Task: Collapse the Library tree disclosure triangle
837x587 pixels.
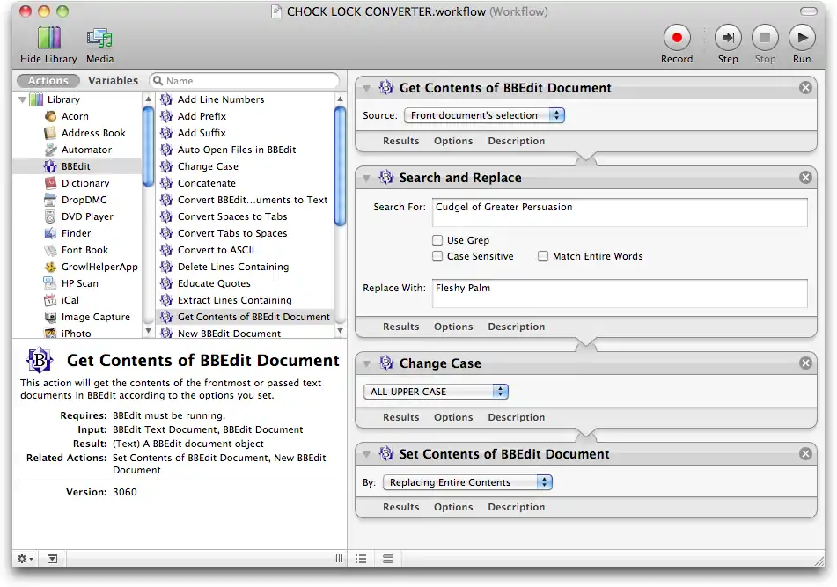Action: [x=22, y=99]
